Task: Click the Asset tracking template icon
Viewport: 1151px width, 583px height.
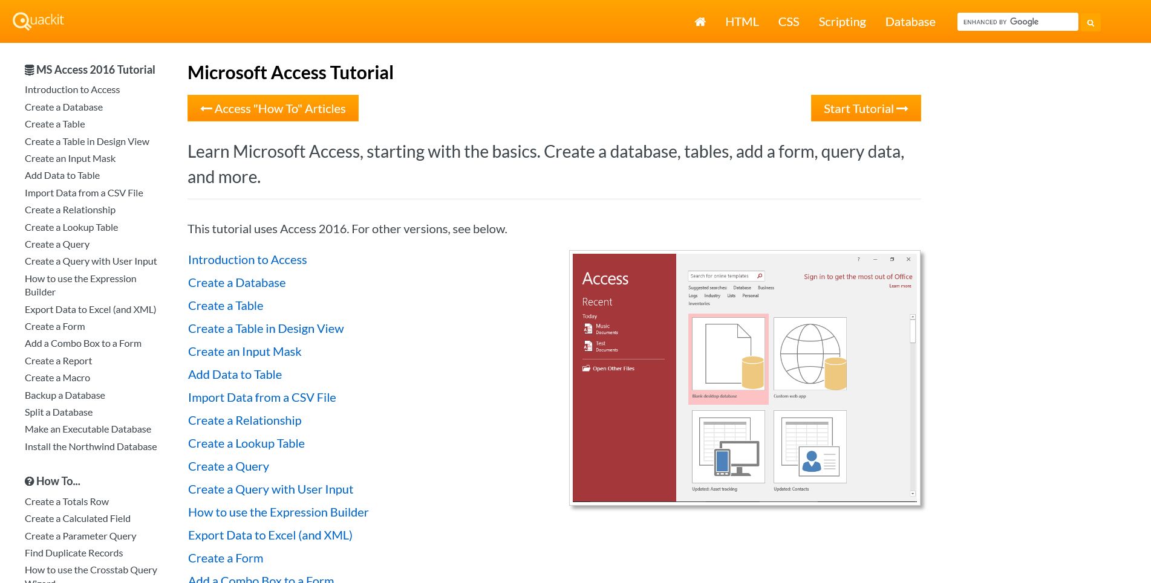Action: pos(728,446)
